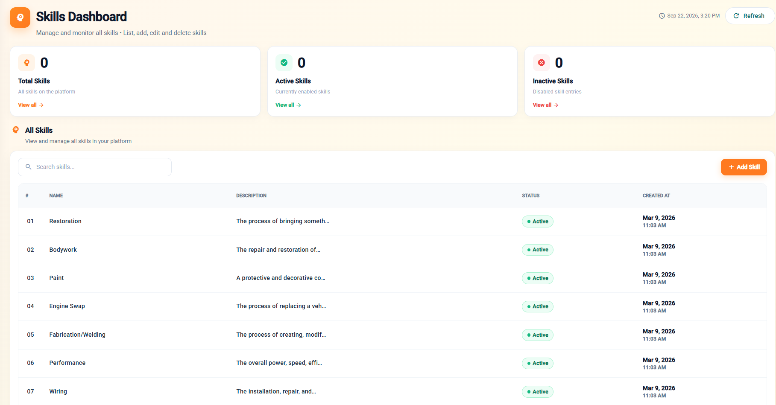The height and width of the screenshot is (405, 776).
Task: Click Active status badge for Engine Swap
Action: (537, 306)
